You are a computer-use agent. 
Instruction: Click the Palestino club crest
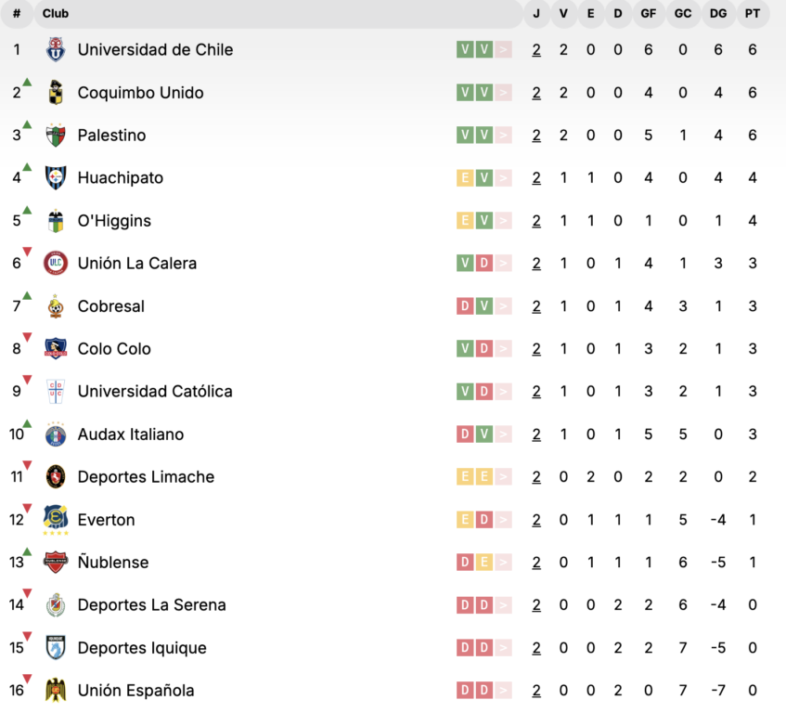coord(56,136)
